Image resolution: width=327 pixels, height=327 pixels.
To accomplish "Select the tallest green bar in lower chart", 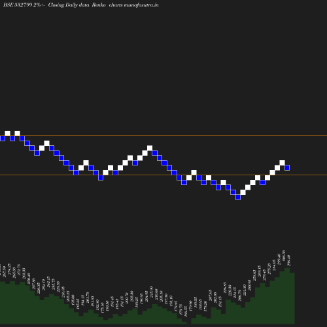I will (x=287, y=296).
